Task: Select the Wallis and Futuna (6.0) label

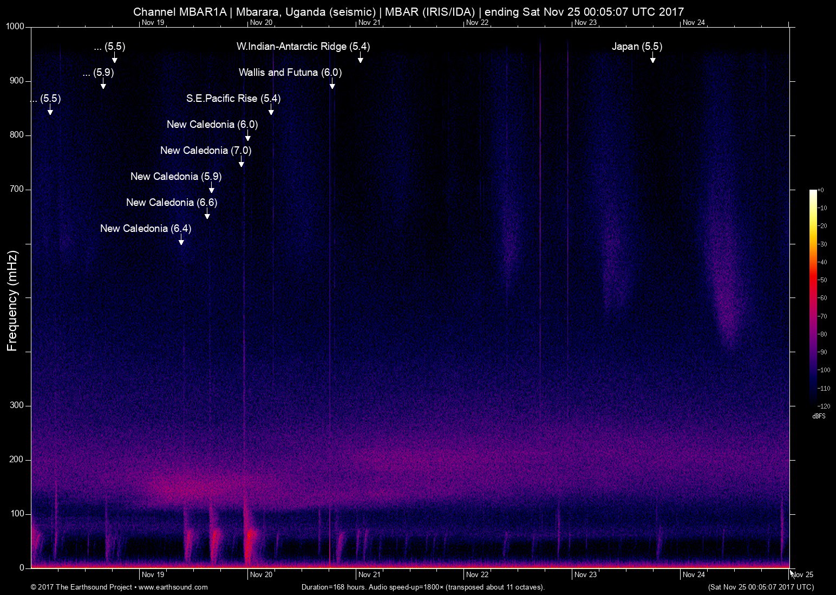Action: pyautogui.click(x=290, y=72)
